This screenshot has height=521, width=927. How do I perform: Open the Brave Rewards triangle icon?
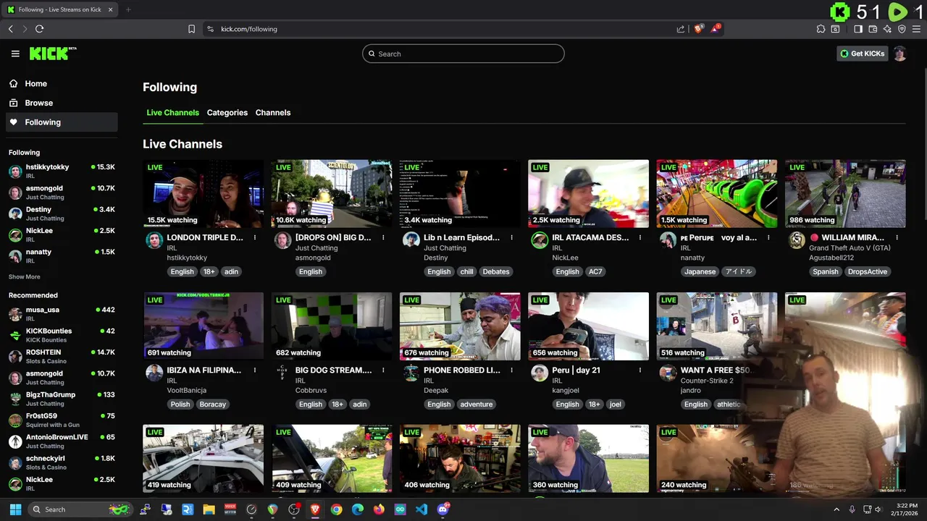coord(716,29)
